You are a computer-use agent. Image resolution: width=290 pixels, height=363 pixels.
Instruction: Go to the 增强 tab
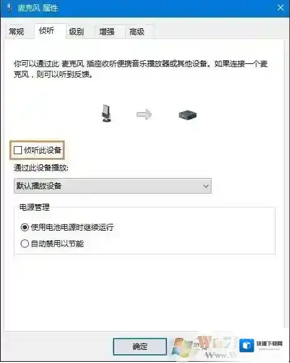click(107, 32)
